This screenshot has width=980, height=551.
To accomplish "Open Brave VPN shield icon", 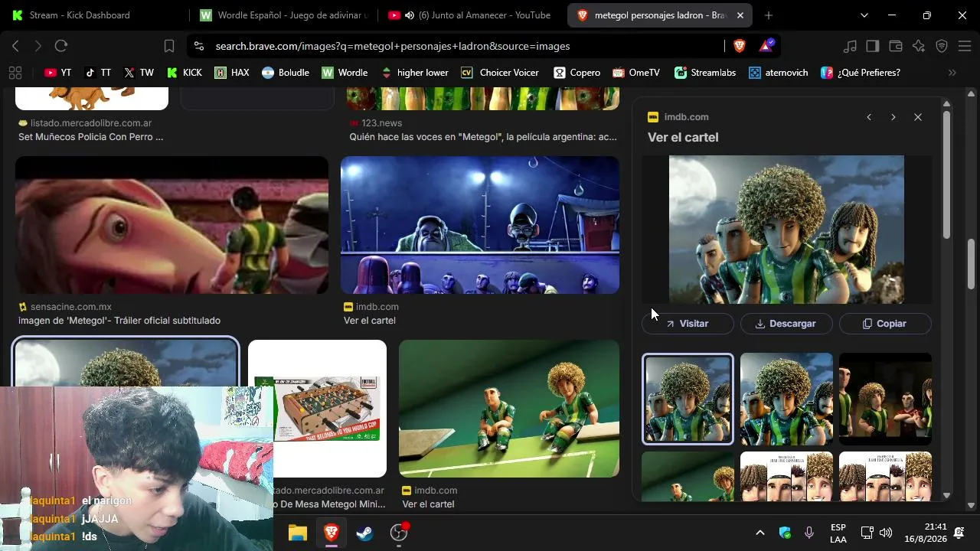I will [x=942, y=46].
